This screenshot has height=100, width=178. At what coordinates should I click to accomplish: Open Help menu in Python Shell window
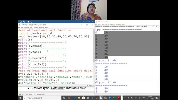pyautogui.click(x=123, y=24)
